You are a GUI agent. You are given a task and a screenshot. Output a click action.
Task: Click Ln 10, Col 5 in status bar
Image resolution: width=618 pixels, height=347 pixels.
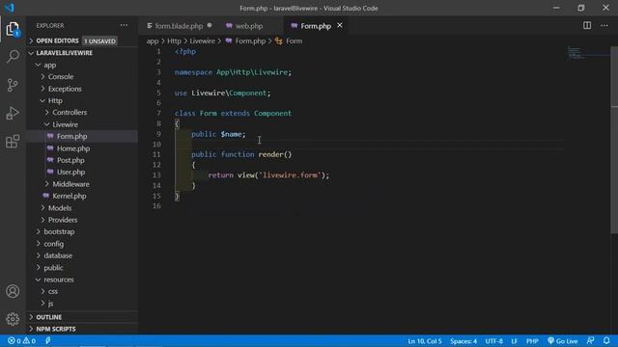click(x=425, y=340)
